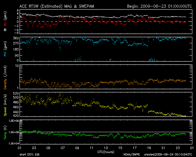Click the '15' hour tick label
The height and width of the screenshot is (157, 196).
click(120, 148)
